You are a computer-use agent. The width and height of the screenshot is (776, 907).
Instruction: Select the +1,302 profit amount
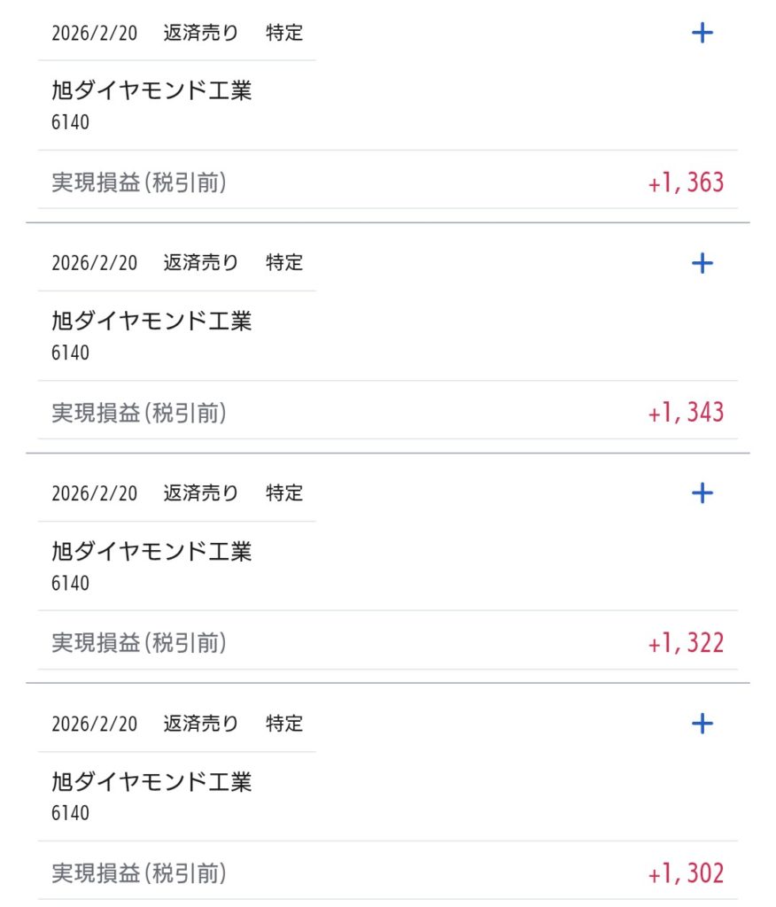(x=686, y=874)
